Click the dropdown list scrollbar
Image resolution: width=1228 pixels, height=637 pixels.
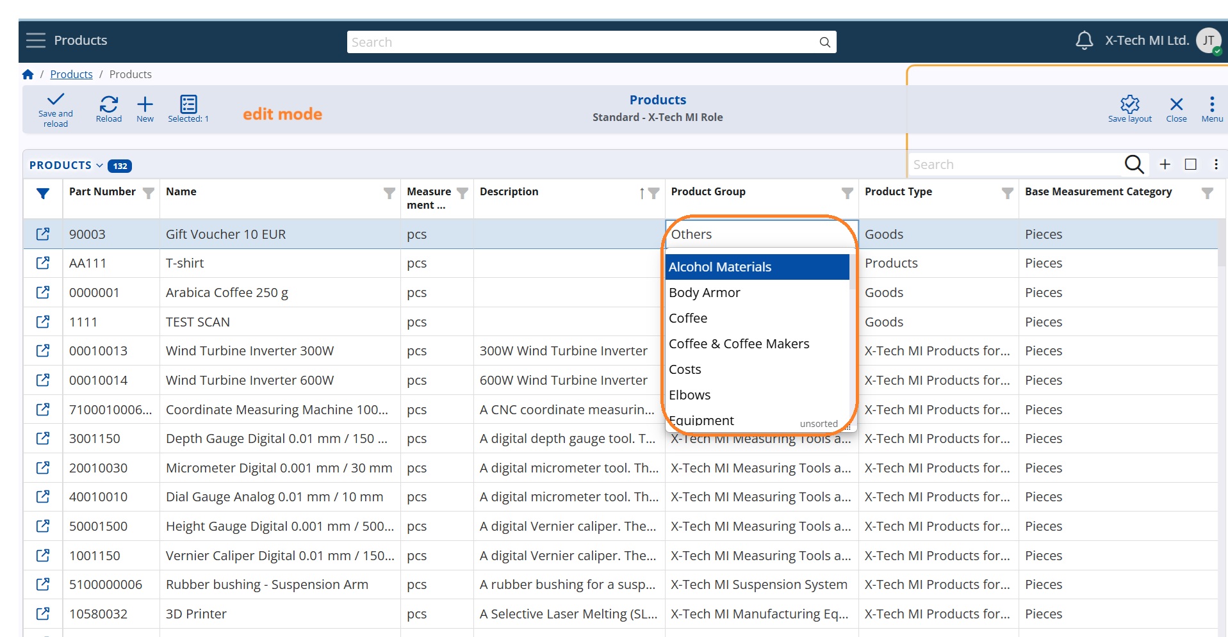point(853,272)
